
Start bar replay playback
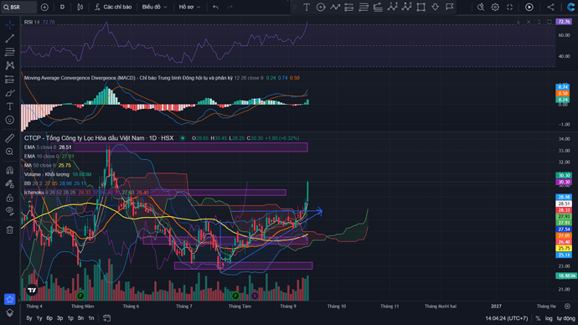click(x=529, y=7)
